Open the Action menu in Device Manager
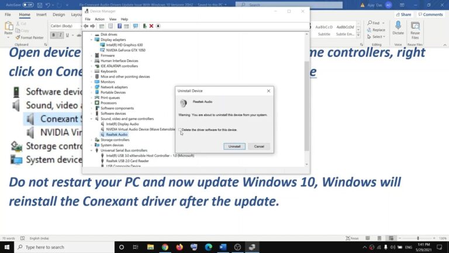 tap(99, 19)
